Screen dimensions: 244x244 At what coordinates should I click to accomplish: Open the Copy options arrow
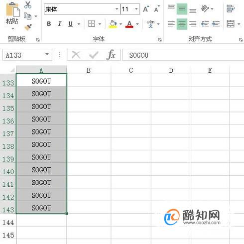(x=36, y=16)
